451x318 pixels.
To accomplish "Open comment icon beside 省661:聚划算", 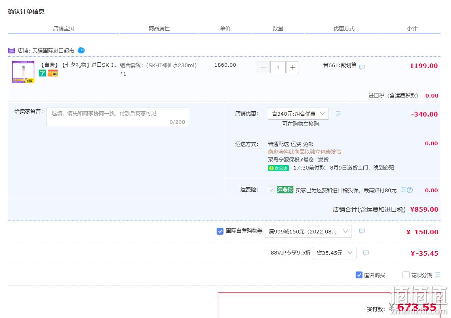I will click(362, 67).
